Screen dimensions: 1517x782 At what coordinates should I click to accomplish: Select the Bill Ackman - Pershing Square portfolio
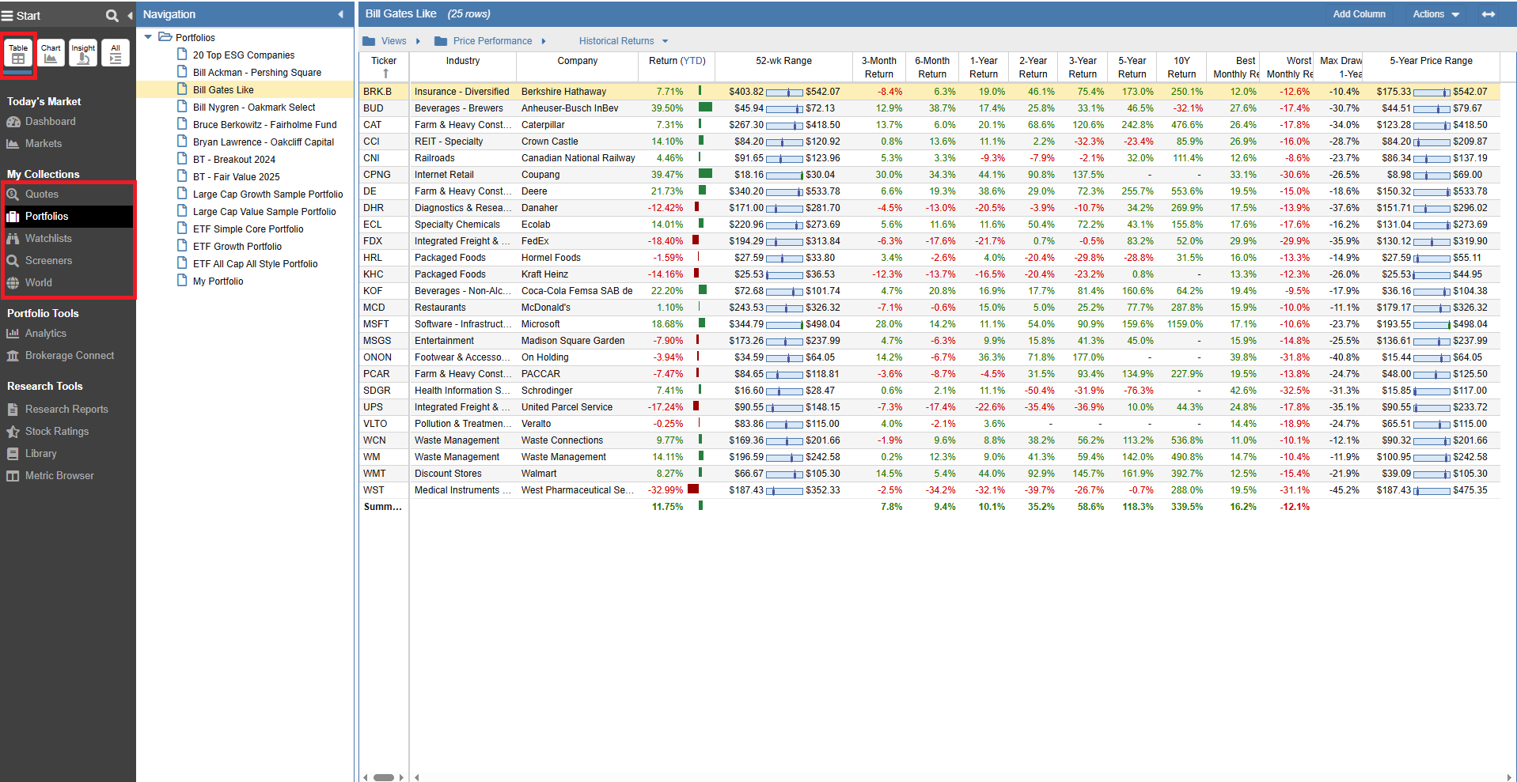[256, 73]
